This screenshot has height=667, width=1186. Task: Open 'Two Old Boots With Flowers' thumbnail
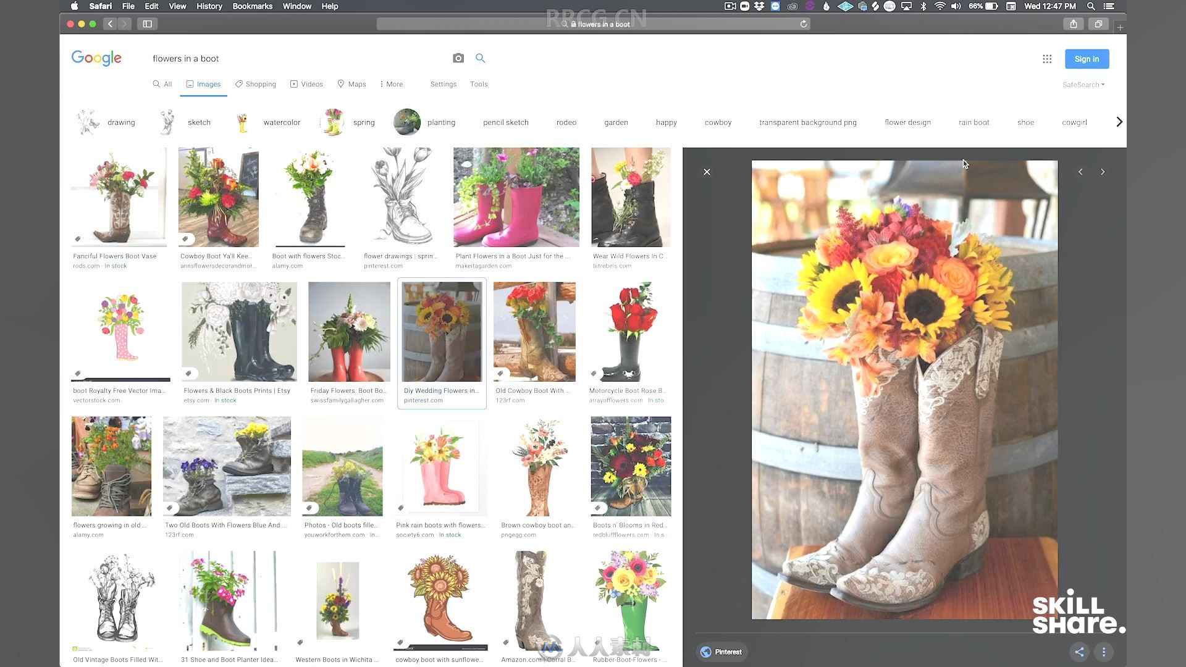coord(227,466)
